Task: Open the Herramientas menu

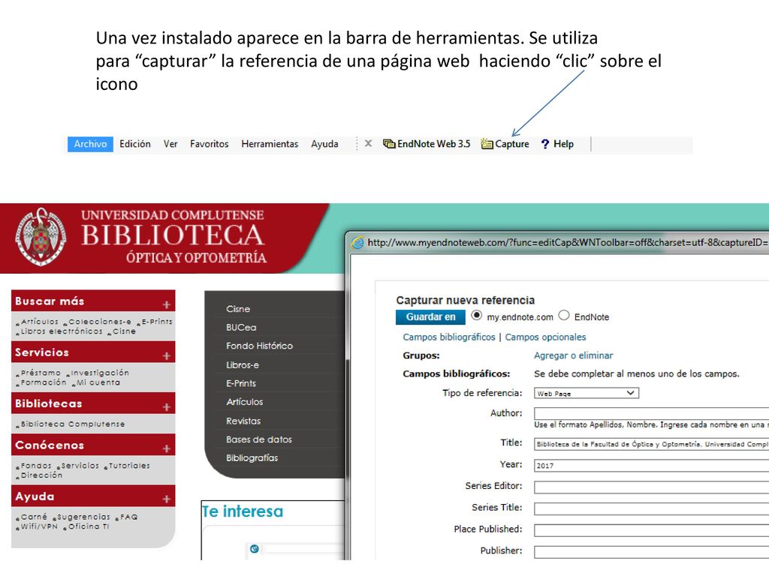Action: 270,144
